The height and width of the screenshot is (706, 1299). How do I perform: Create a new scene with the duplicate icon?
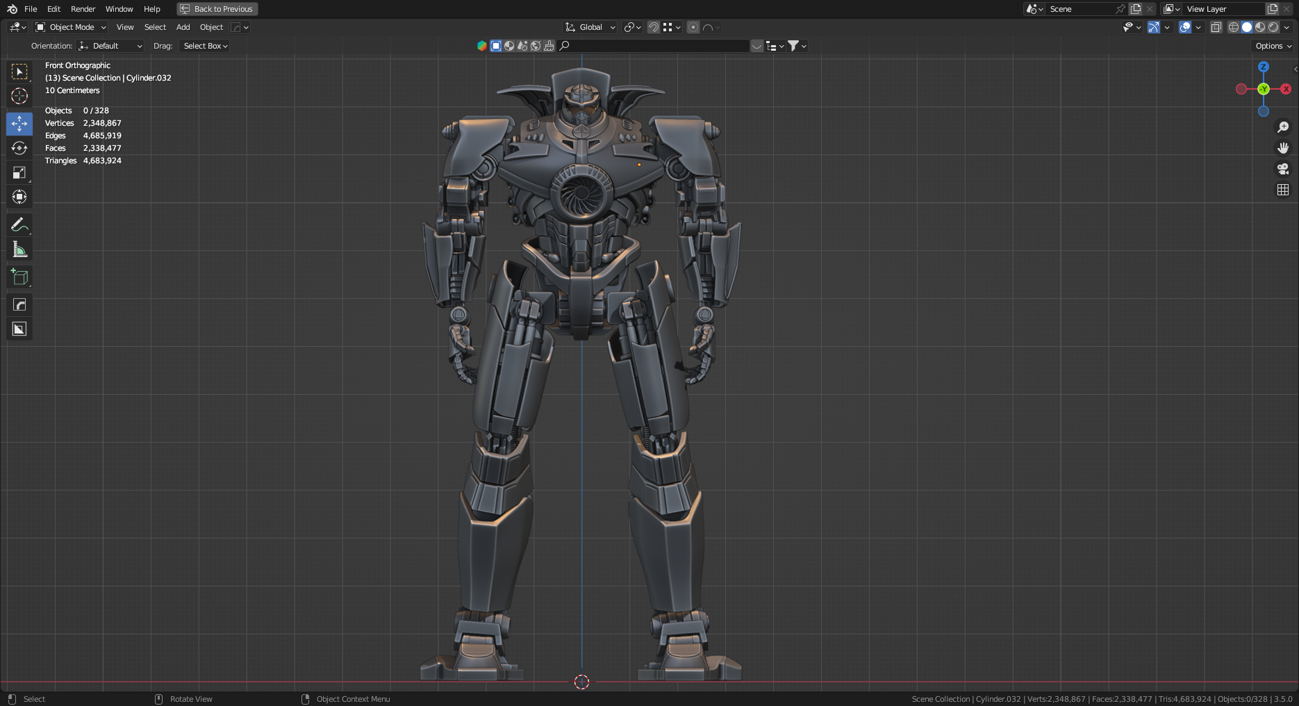(x=1136, y=9)
